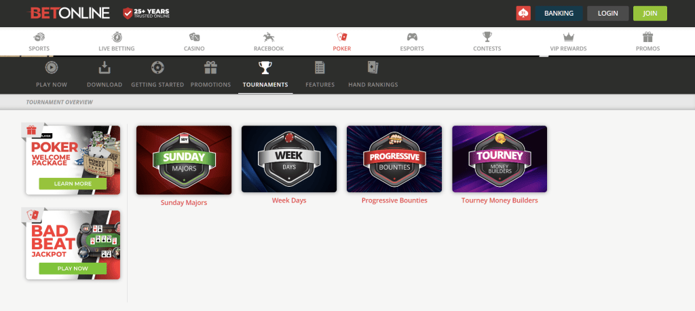
Task: Go to Racebook horse icon
Action: (x=269, y=37)
